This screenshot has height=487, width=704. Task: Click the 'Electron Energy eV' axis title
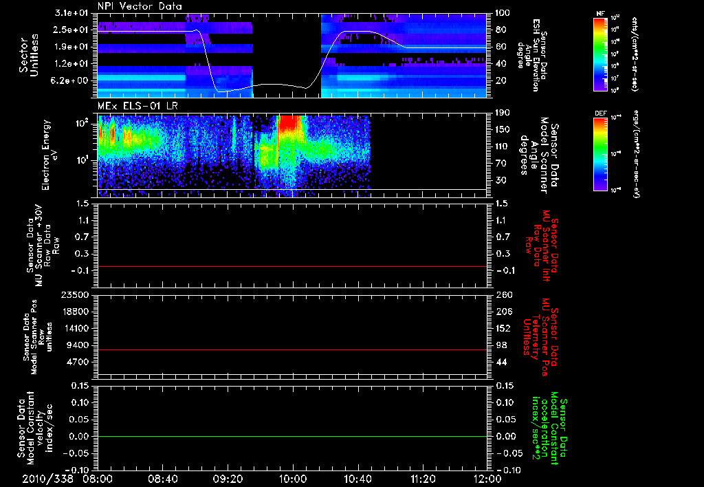pyautogui.click(x=50, y=155)
